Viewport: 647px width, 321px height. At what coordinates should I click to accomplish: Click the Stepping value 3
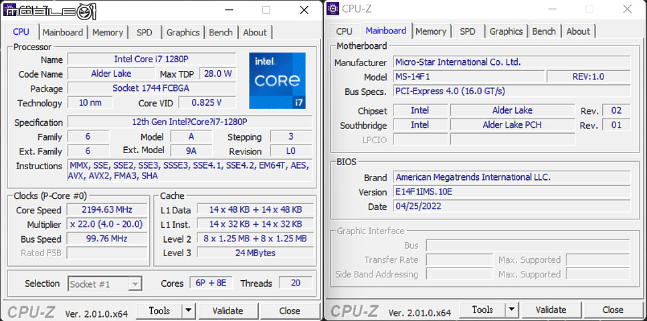[291, 136]
